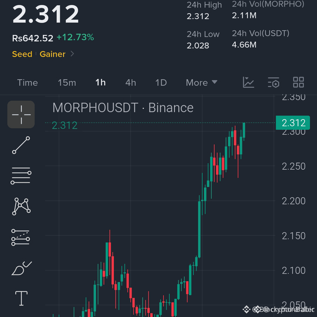
Task: Click the 24h Low value 2.028
Action: click(x=198, y=45)
